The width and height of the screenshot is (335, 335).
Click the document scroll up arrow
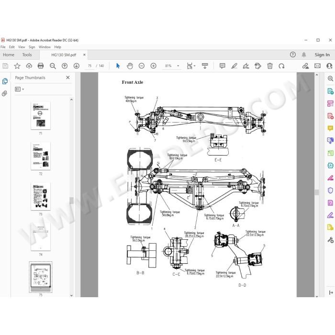(317, 75)
